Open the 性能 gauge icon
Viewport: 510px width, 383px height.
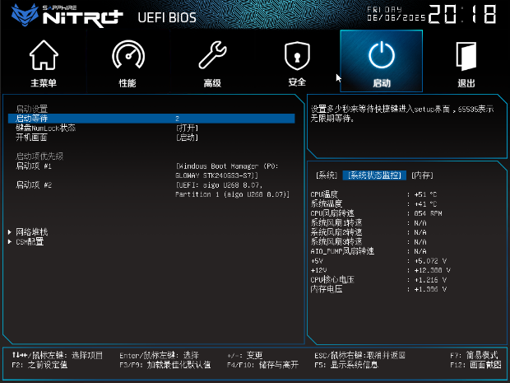tap(128, 54)
